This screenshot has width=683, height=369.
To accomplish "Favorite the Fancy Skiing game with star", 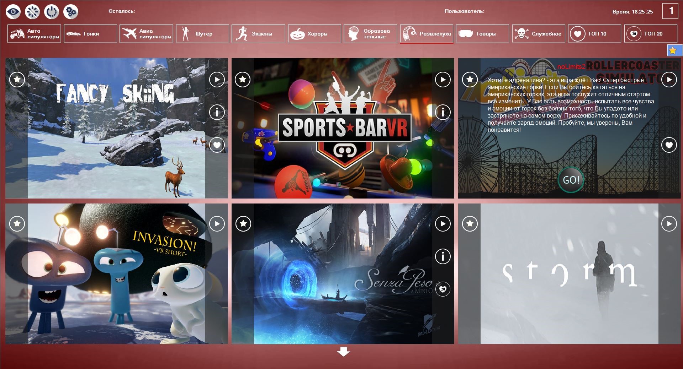I will (17, 80).
